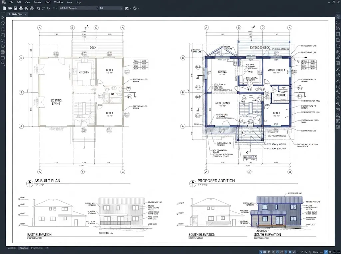Open the Format menu
The image size is (341, 254).
[x=38, y=2]
